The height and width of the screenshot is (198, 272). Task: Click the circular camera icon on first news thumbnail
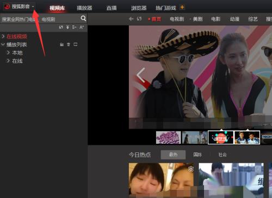click(x=191, y=169)
